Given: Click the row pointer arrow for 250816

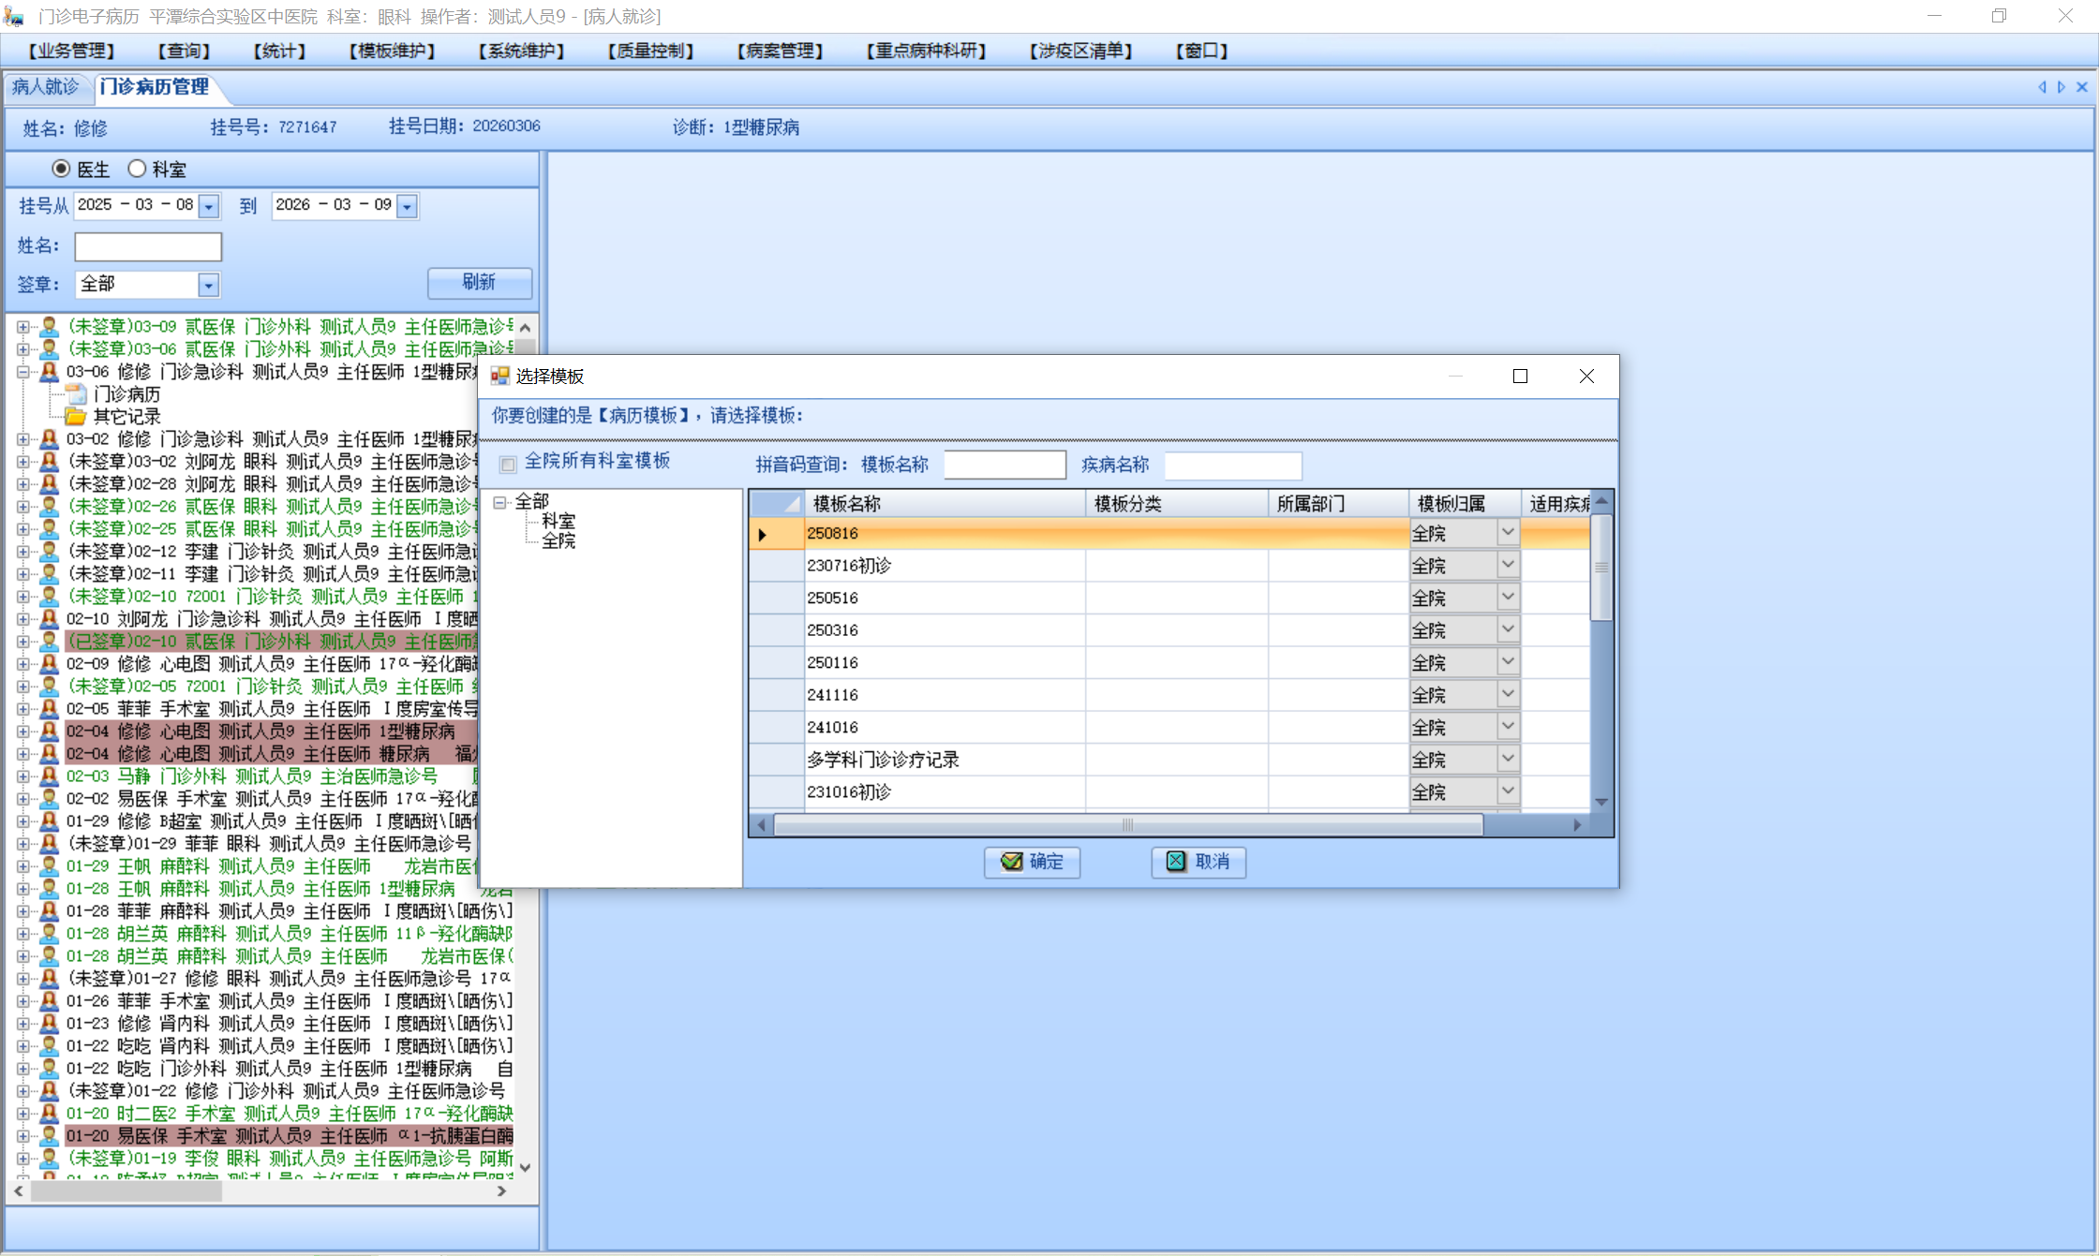Looking at the screenshot, I should [x=763, y=535].
